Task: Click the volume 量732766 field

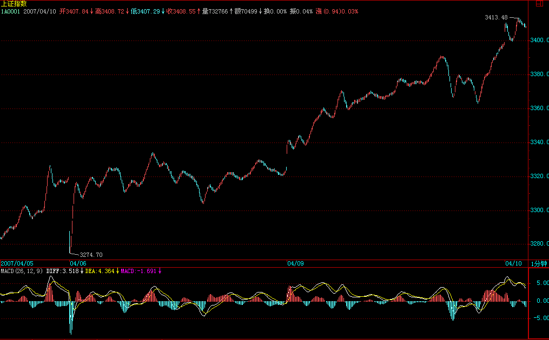Action: coord(215,11)
